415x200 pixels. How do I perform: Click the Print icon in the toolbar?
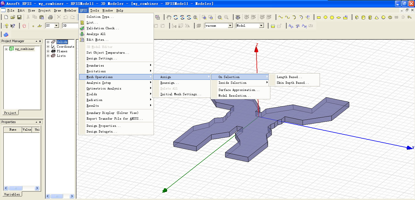50,17
